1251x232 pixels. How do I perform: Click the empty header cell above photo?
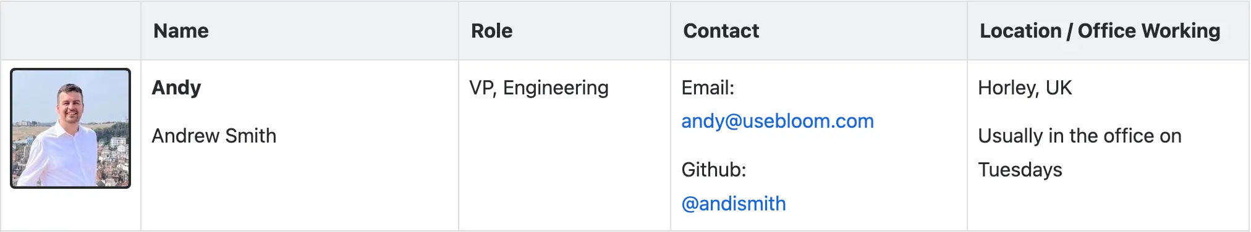pyautogui.click(x=70, y=31)
